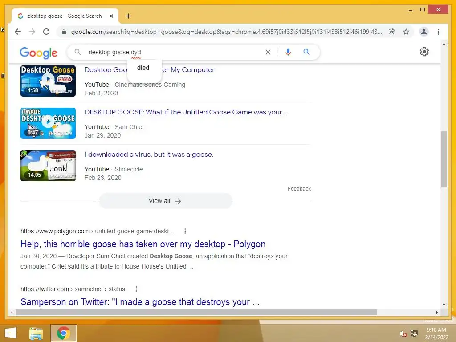Image resolution: width=456 pixels, height=342 pixels.
Task: Share this page from address bar
Action: [392, 32]
